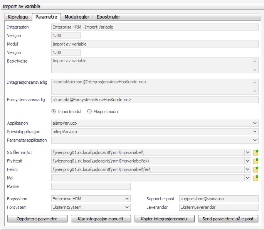Click Send parametere på e-post button

228,219
